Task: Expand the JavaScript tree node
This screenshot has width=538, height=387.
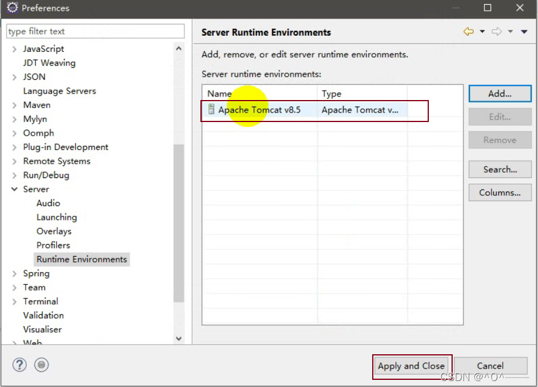Action: (x=14, y=49)
